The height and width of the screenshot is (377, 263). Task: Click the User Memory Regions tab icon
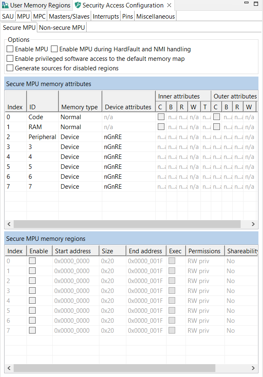click(x=5, y=5)
